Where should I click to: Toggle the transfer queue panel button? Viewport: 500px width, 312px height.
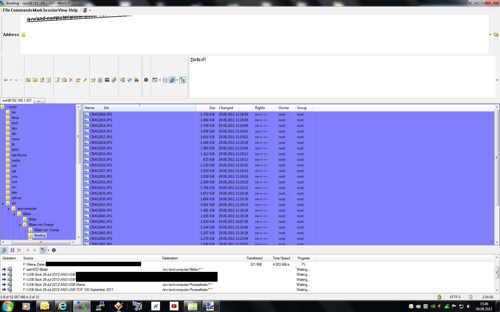pyautogui.click(x=172, y=80)
